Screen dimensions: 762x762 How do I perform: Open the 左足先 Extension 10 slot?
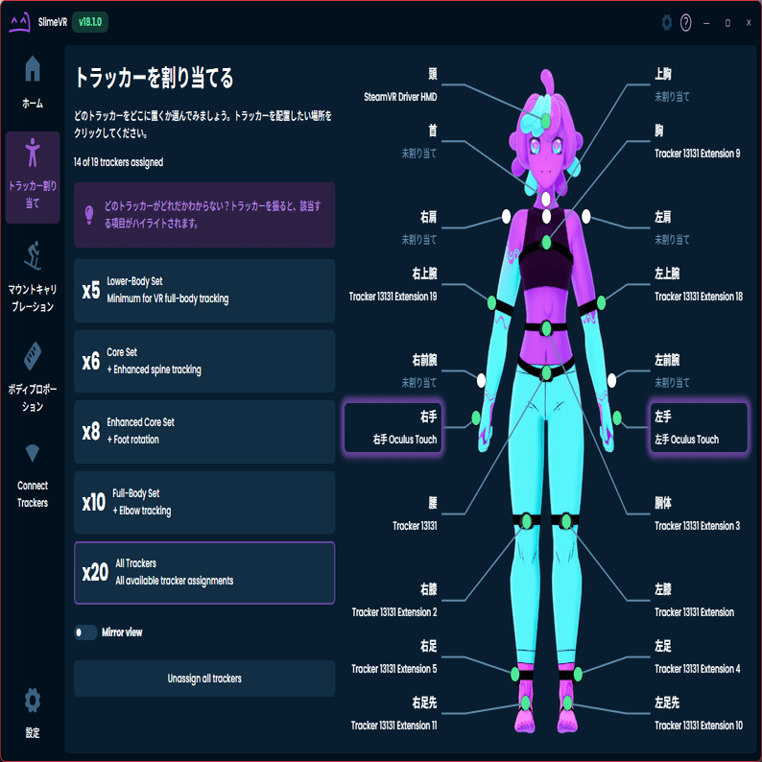coord(699,714)
